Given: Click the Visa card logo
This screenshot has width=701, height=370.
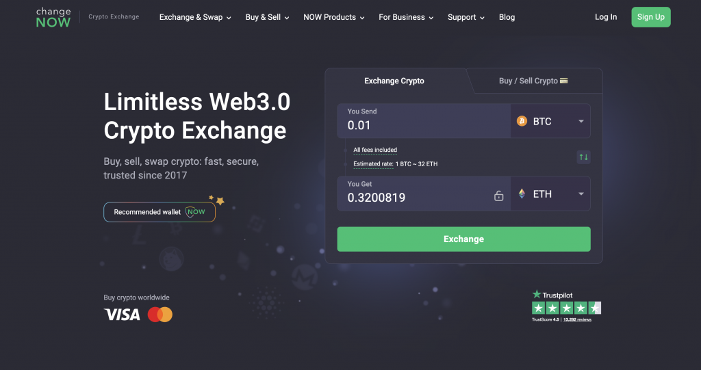Looking at the screenshot, I should click(x=122, y=315).
